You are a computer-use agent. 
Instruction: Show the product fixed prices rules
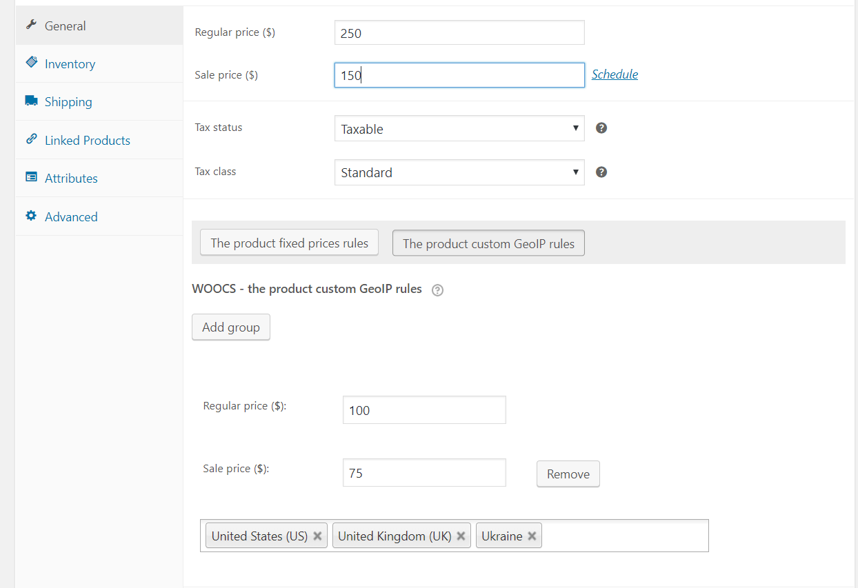[x=290, y=243]
